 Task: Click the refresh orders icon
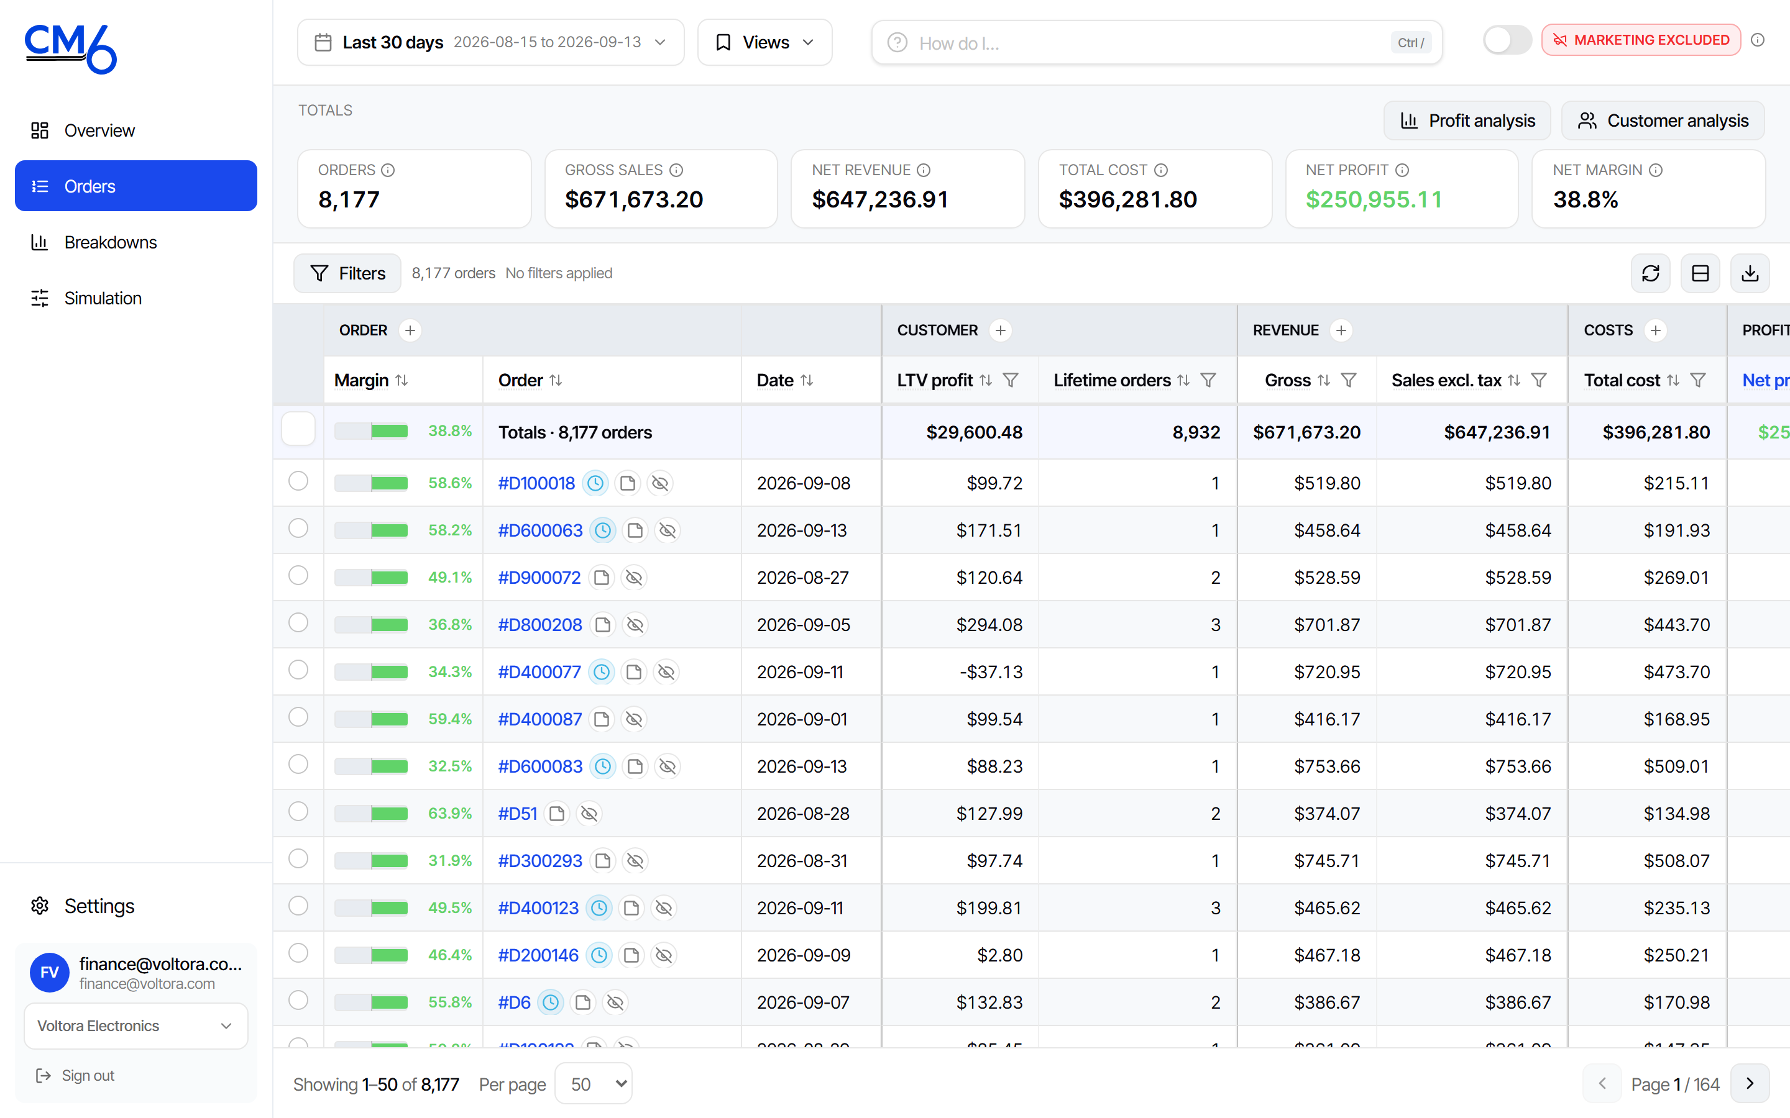pos(1650,273)
